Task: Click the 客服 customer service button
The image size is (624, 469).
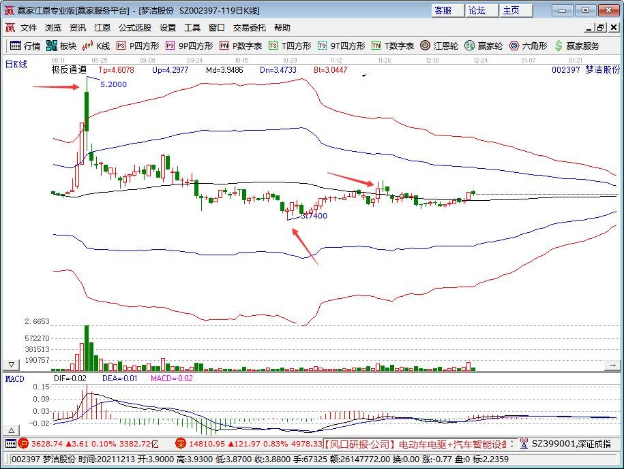Action: (x=447, y=11)
